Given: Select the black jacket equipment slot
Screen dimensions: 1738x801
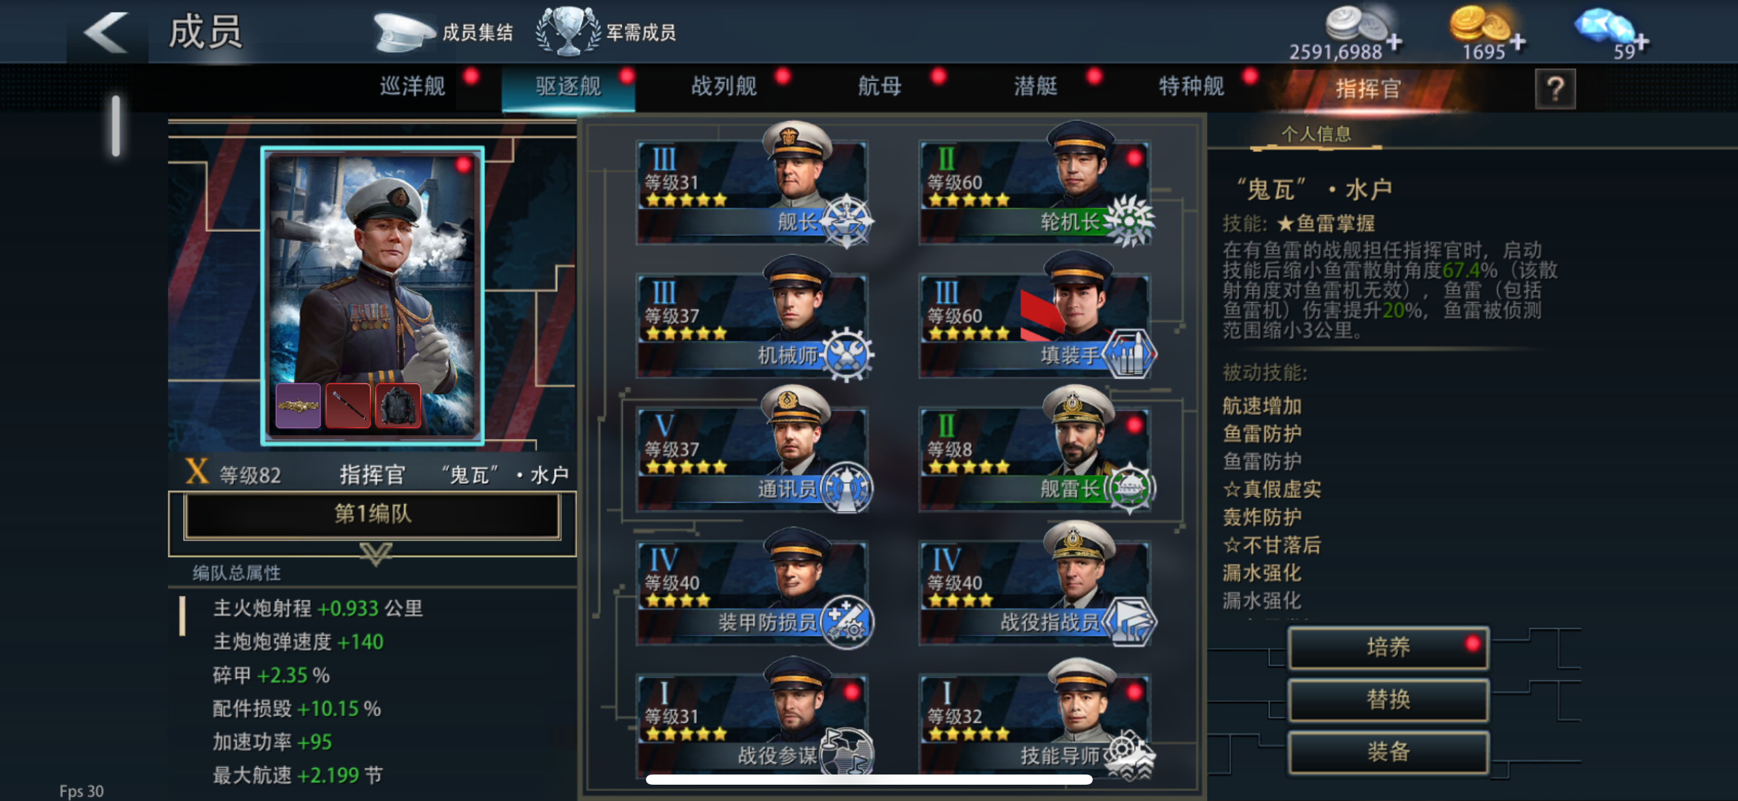Looking at the screenshot, I should click(398, 406).
